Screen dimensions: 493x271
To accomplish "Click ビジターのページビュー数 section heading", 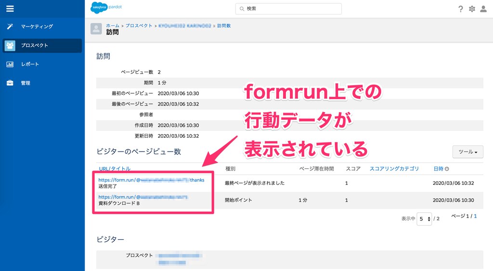I will (139, 152).
